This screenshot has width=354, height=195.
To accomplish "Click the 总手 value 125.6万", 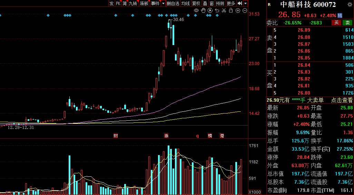I will coord(300,141).
